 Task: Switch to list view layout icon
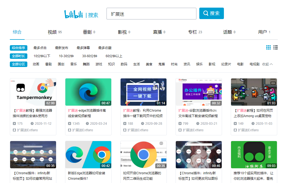(276, 47)
